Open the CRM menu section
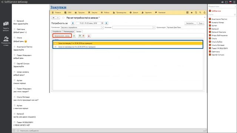Screen dimensions: 237x133 (68, 13)
